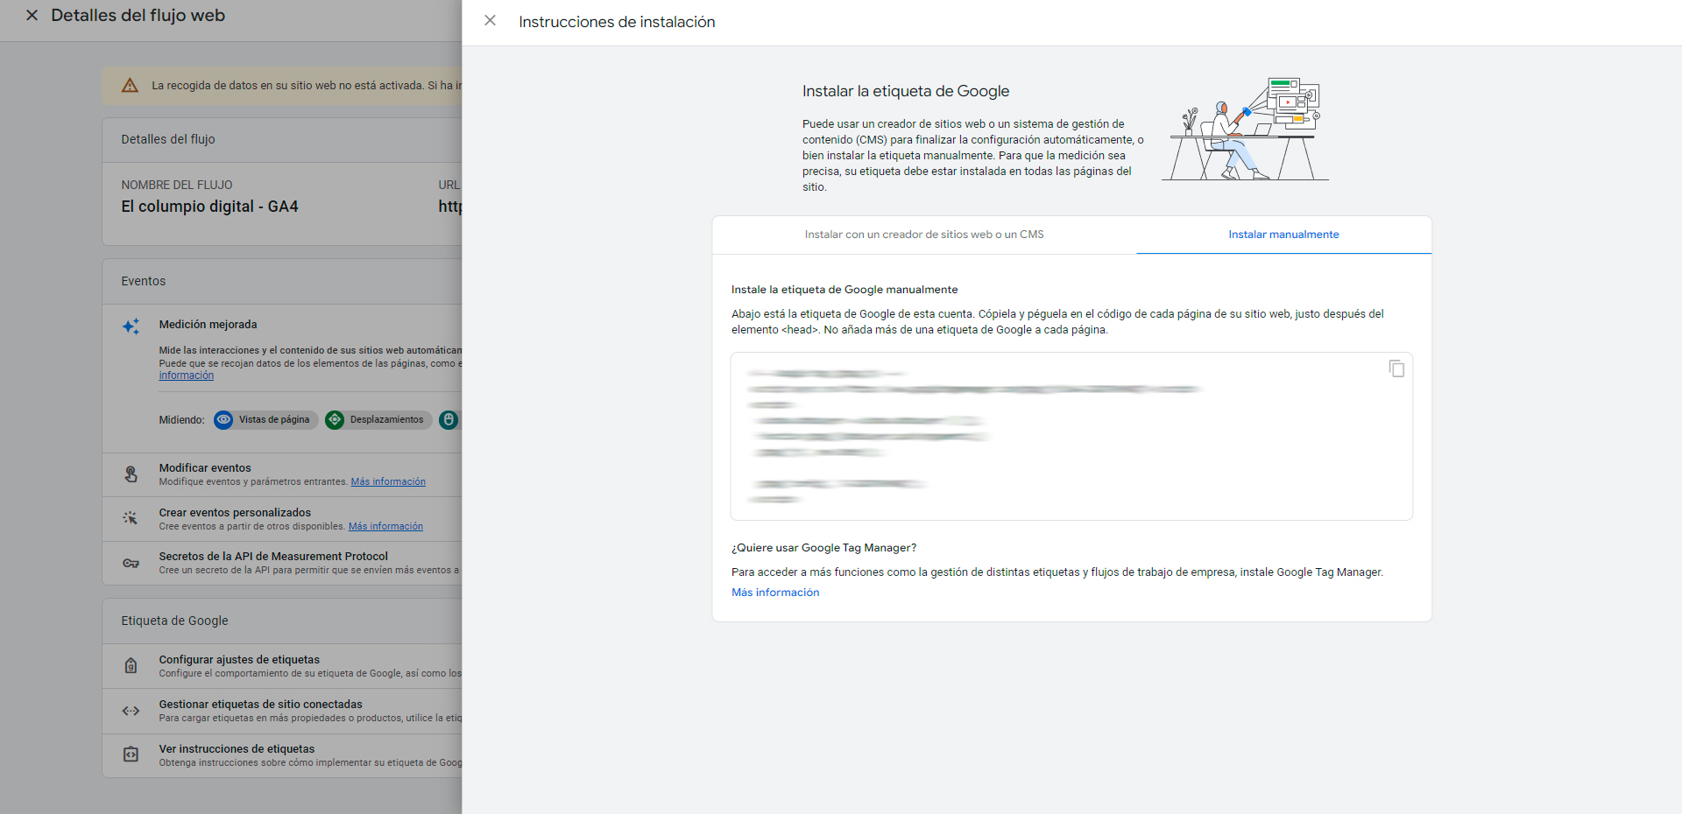Viewport: 1682px width, 814px height.
Task: Close the Detalles del flujo web page
Action: click(x=32, y=16)
